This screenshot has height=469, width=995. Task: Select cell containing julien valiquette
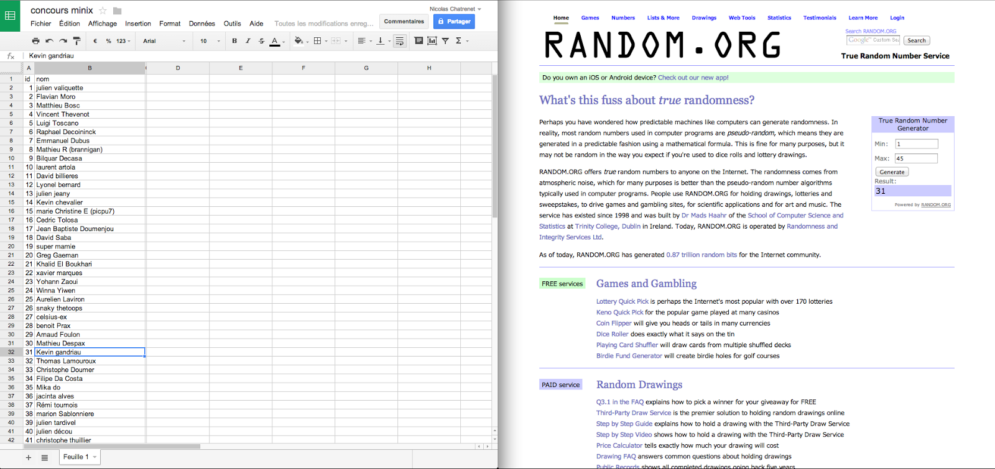90,88
